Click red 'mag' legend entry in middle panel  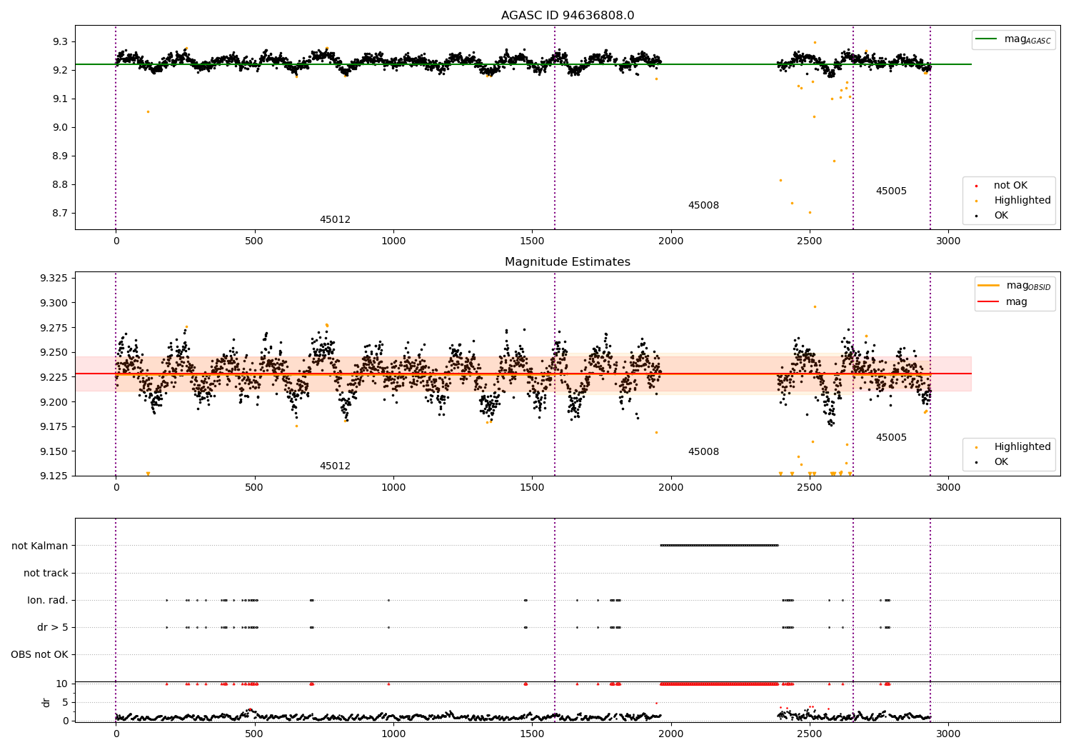pyautogui.click(x=1002, y=301)
